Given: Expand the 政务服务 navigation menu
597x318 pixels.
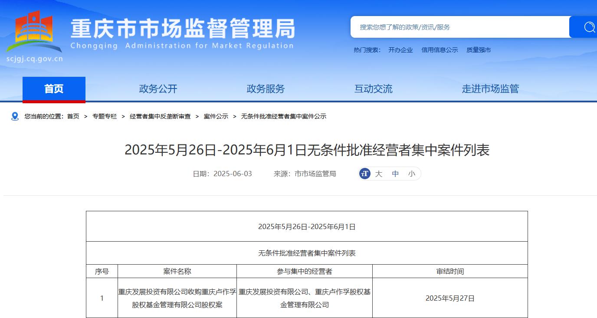Looking at the screenshot, I should click(x=266, y=89).
